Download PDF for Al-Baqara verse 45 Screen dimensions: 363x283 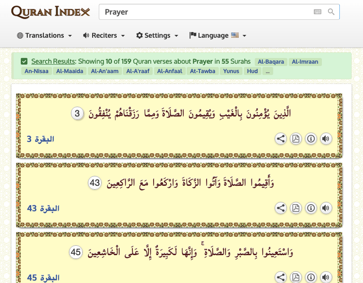pos(295,277)
